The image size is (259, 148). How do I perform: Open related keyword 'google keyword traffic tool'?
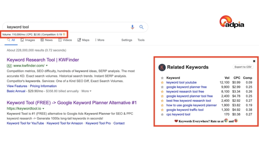point(185,110)
